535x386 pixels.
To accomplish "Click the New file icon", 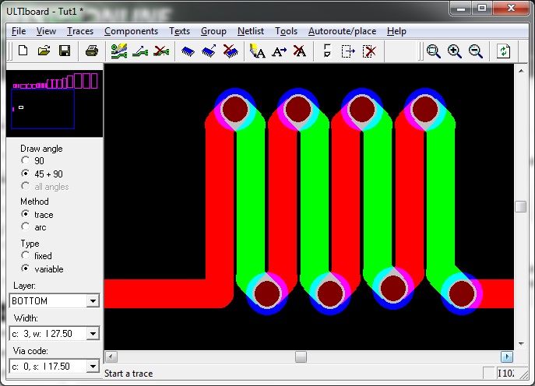I will click(23, 51).
